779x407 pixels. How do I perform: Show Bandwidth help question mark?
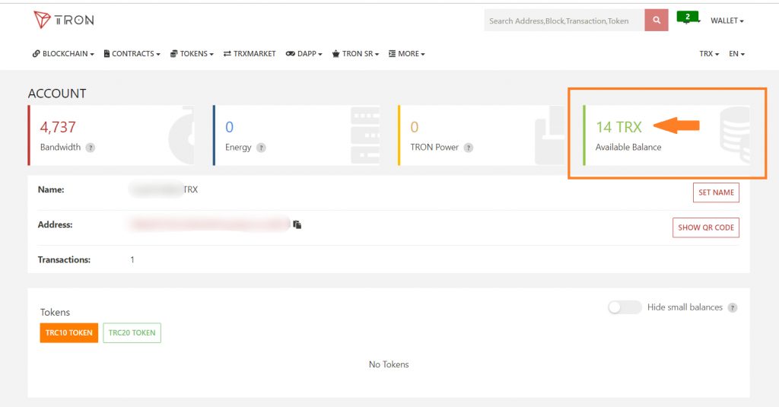(90, 148)
